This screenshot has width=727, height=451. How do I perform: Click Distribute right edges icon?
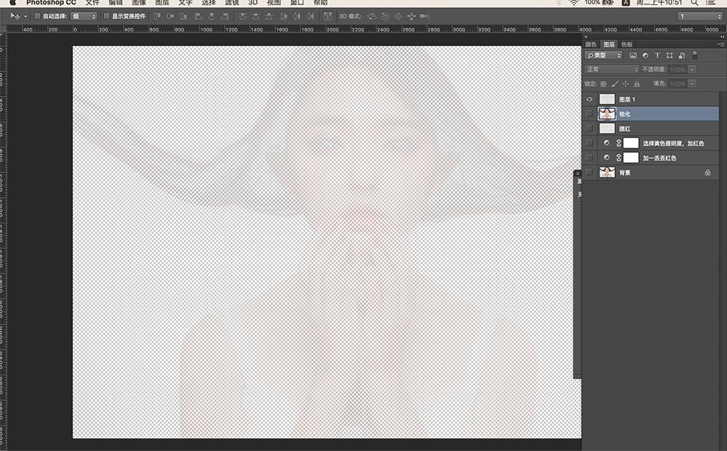point(310,16)
